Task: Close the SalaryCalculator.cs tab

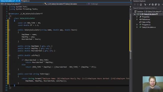Action: (19, 1)
